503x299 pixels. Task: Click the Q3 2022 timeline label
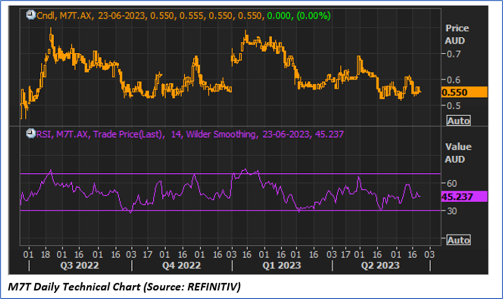[x=79, y=266]
